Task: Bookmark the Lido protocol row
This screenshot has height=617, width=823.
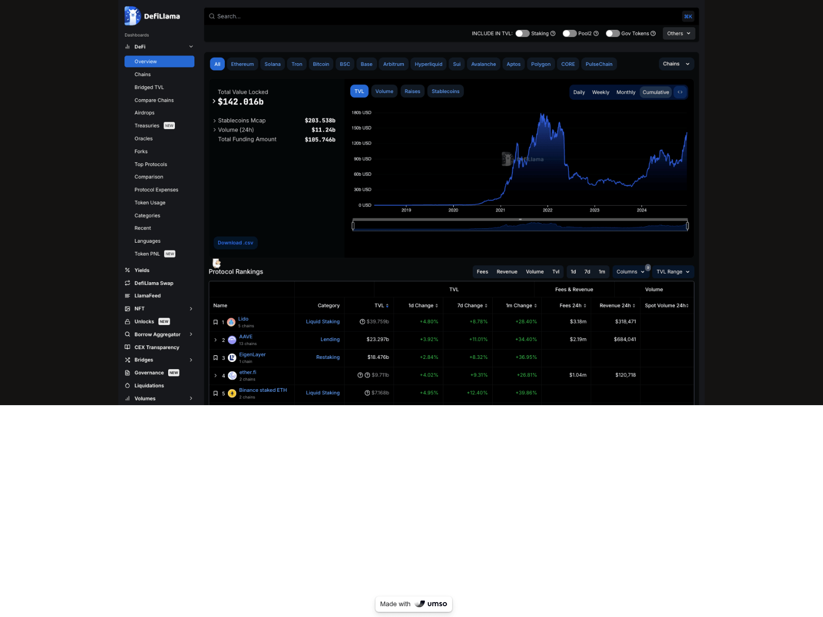Action: point(216,322)
